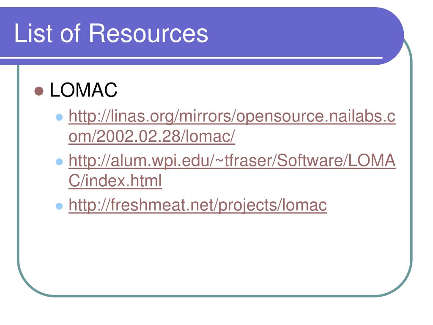Open the linas.org mirrors LOMAC link

point(232,116)
